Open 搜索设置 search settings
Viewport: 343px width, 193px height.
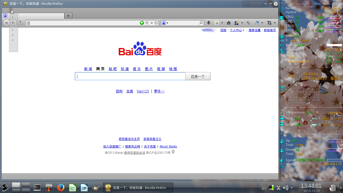coord(255,30)
